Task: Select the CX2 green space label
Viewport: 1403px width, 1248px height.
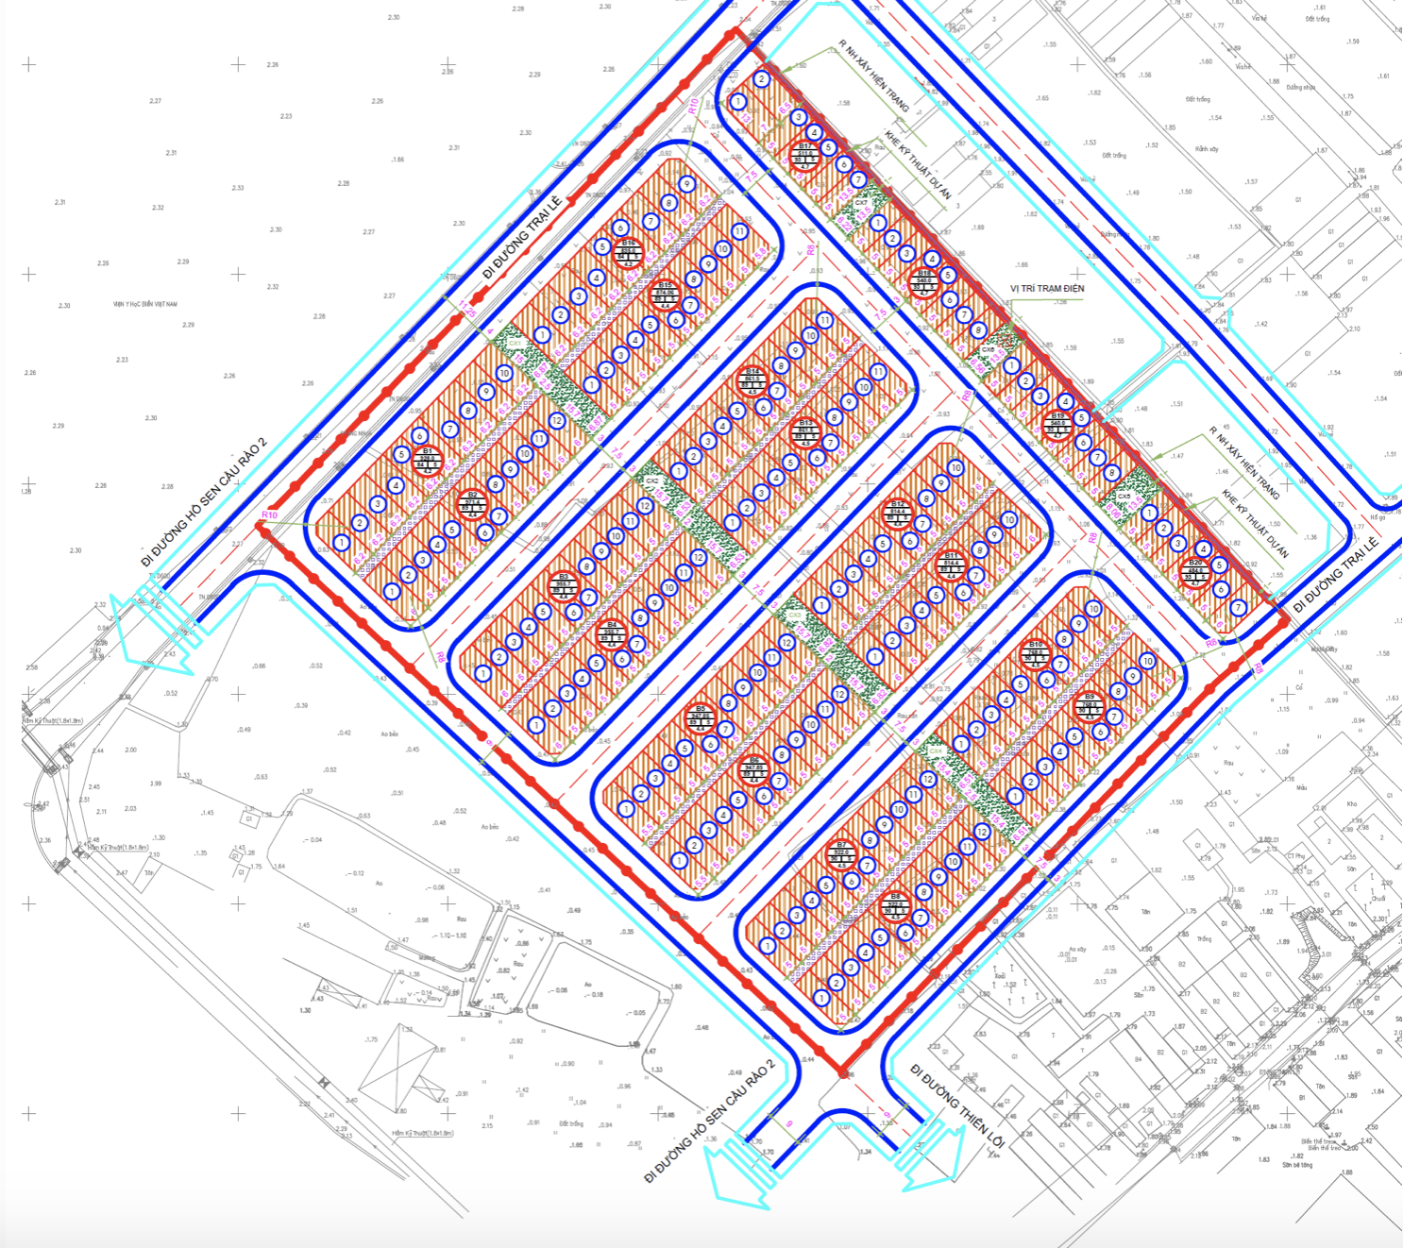Action: pos(651,481)
